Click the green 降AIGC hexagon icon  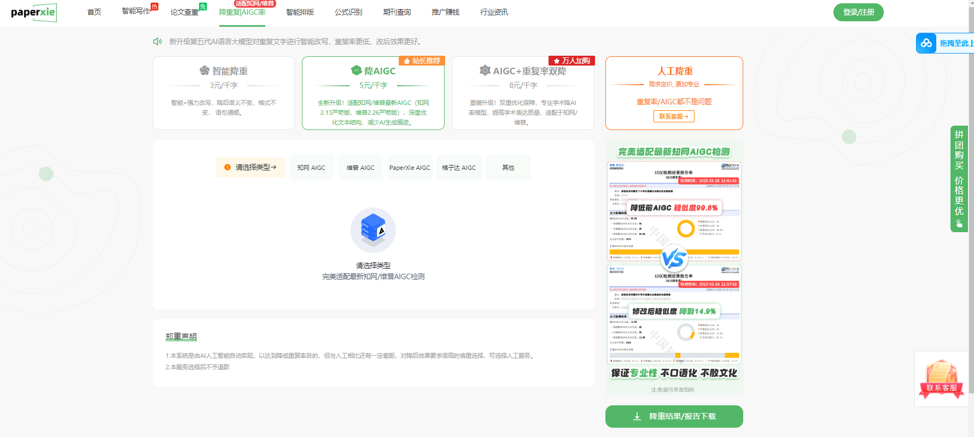357,70
